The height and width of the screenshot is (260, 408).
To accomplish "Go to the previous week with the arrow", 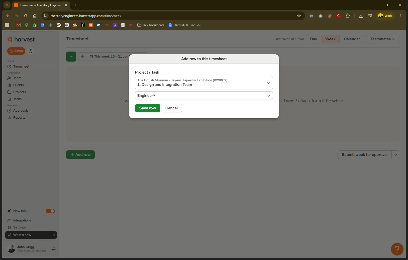I will pyautogui.click(x=83, y=57).
